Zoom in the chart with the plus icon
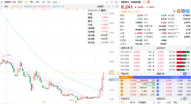Screen dimensions: 191x104 tap(109, 6)
